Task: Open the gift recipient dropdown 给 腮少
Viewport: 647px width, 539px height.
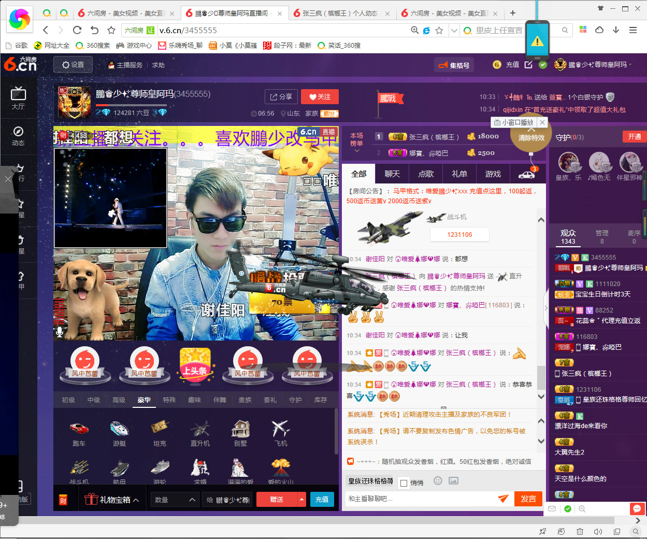Action: tap(228, 500)
